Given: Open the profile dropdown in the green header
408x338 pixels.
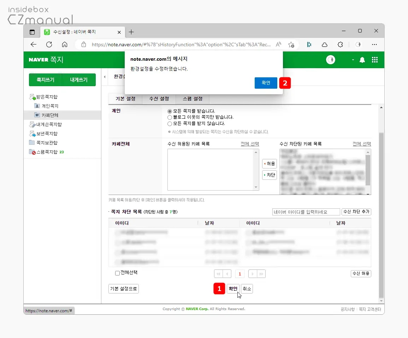Looking at the screenshot, I should pyautogui.click(x=353, y=60).
